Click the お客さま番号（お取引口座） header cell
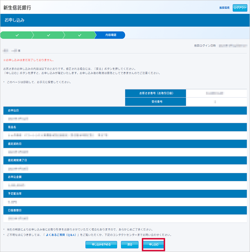Screen dimensions: 250x252 pyautogui.click(x=156, y=93)
